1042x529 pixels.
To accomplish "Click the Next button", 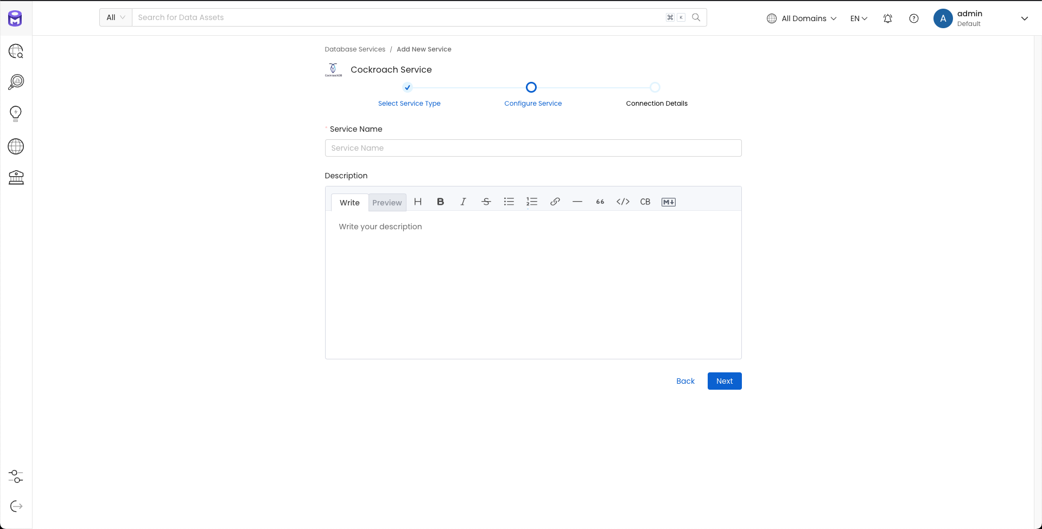I will [x=724, y=381].
